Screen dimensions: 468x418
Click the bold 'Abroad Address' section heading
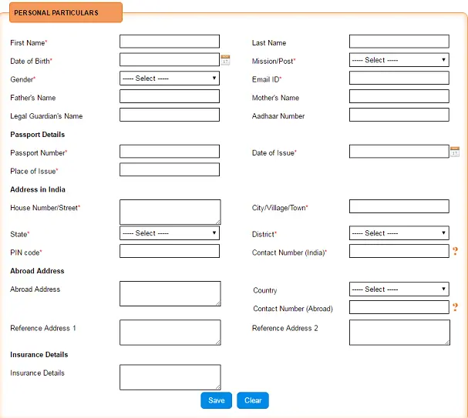37,271
